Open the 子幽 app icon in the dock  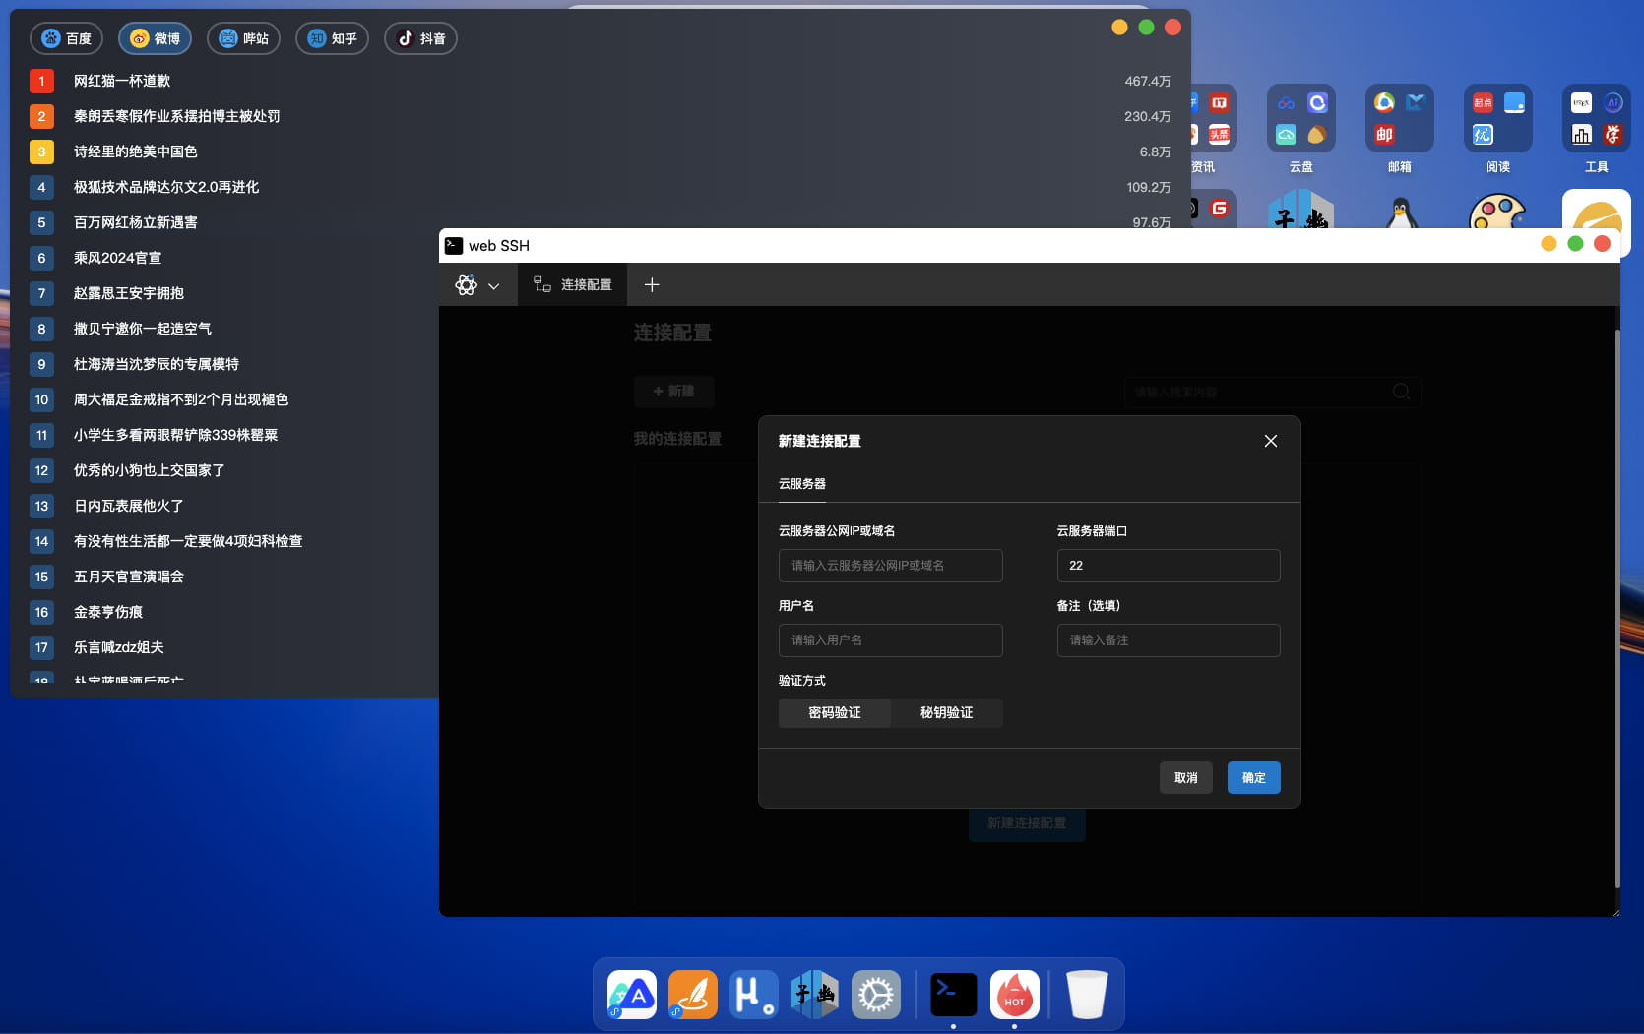coord(815,994)
